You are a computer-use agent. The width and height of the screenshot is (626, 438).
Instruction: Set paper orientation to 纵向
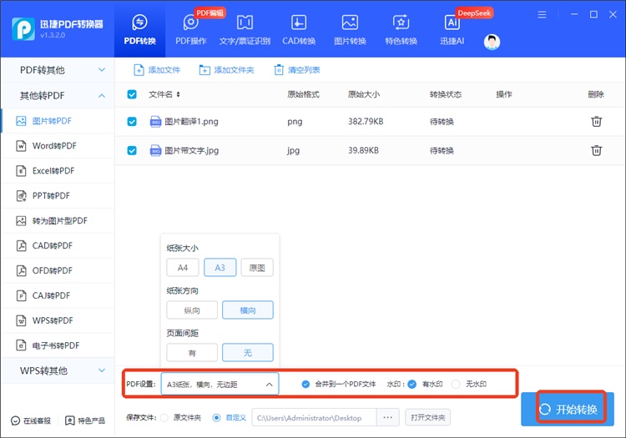point(192,310)
